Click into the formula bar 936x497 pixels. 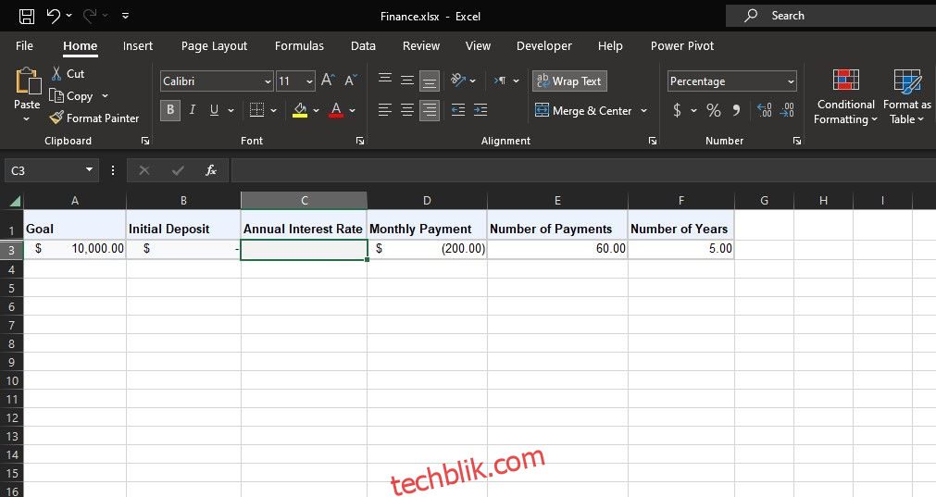click(x=583, y=170)
